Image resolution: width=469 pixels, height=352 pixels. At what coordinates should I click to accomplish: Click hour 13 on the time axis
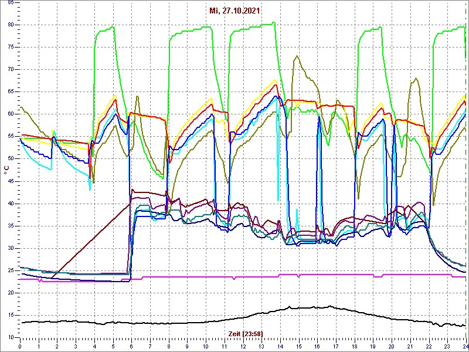pos(261,345)
